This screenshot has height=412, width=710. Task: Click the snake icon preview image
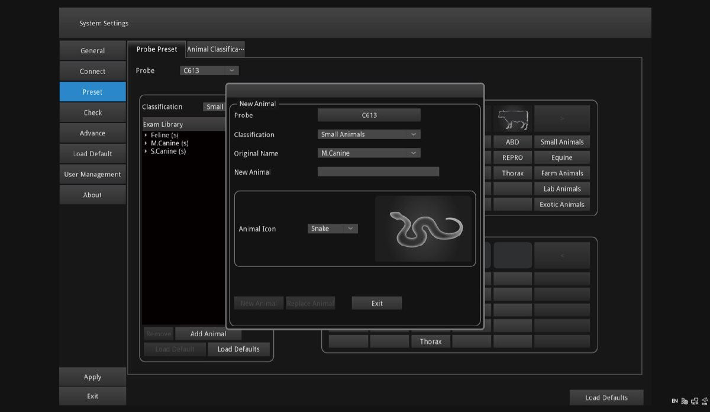424,228
